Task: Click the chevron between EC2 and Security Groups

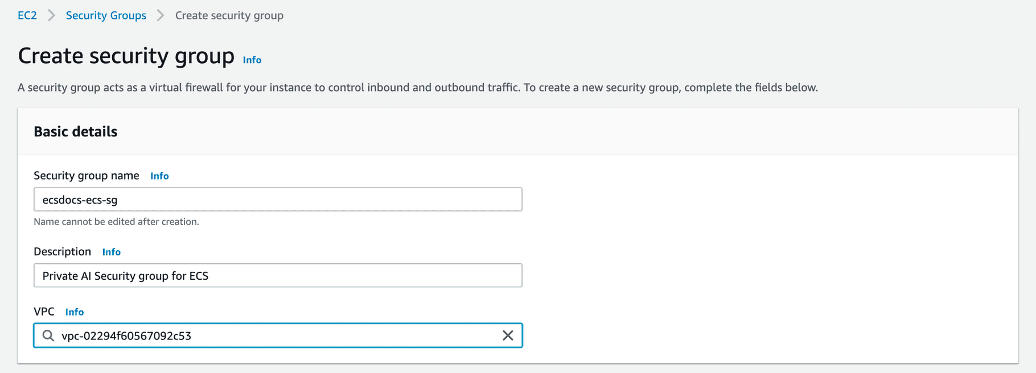Action: pyautogui.click(x=51, y=15)
